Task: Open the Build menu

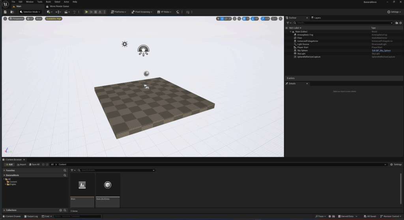Action: [48, 2]
